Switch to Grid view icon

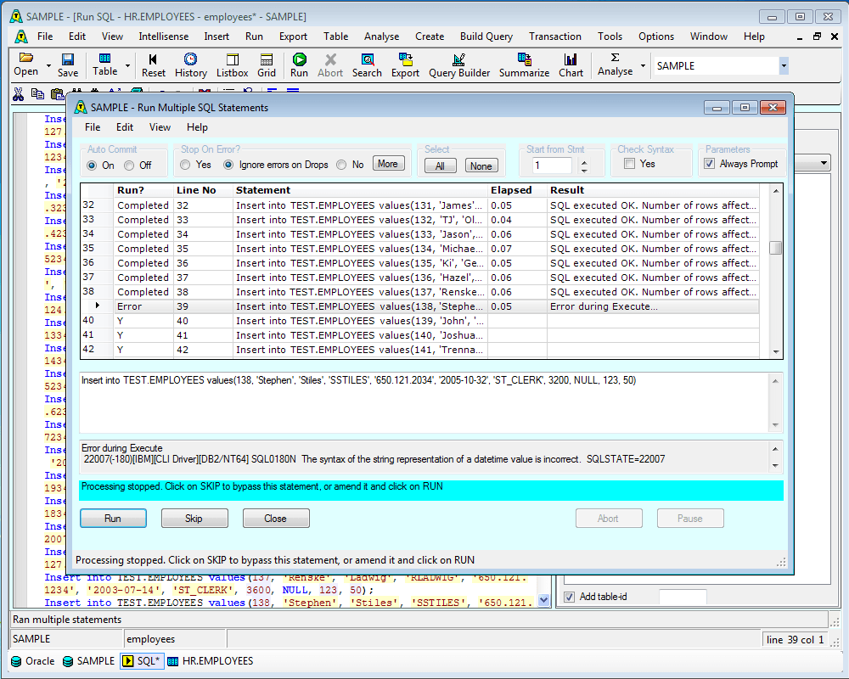point(267,65)
